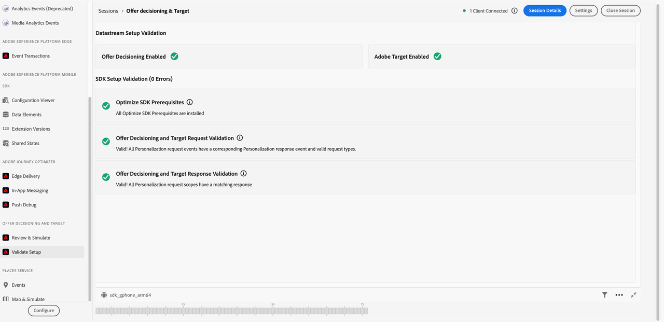
Task: Click the Android device icon next to sdk_gphone_arm64
Action: [x=103, y=295]
